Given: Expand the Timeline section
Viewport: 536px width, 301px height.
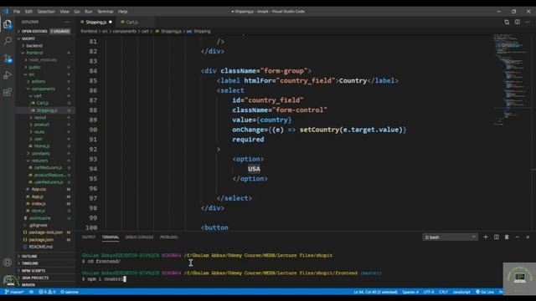Looking at the screenshot, I should (x=30, y=263).
